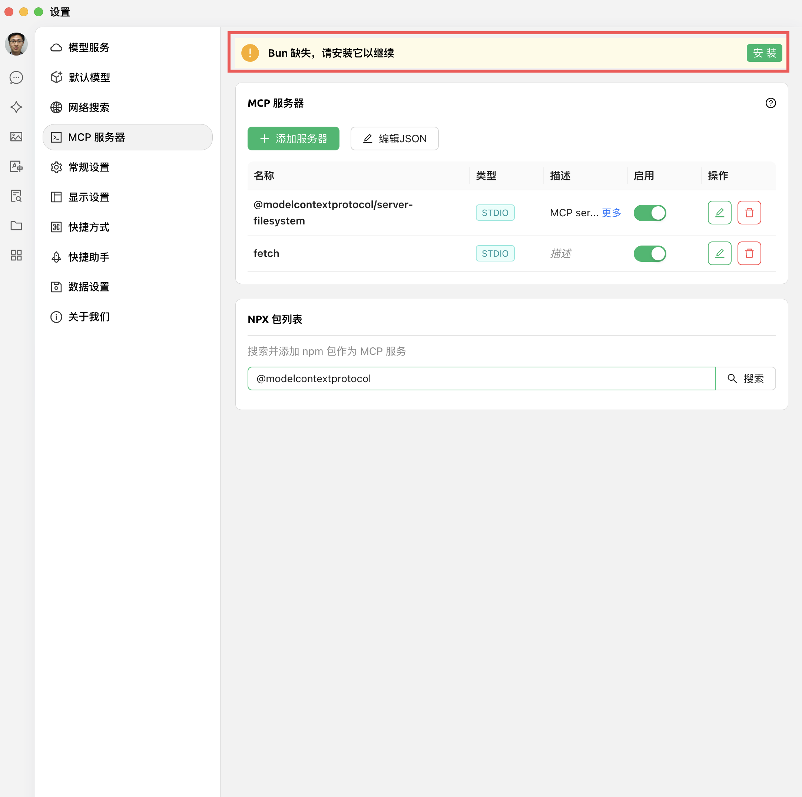Viewport: 802px width, 797px height.
Task: Click 搜索 to search npm packages
Action: coord(746,379)
